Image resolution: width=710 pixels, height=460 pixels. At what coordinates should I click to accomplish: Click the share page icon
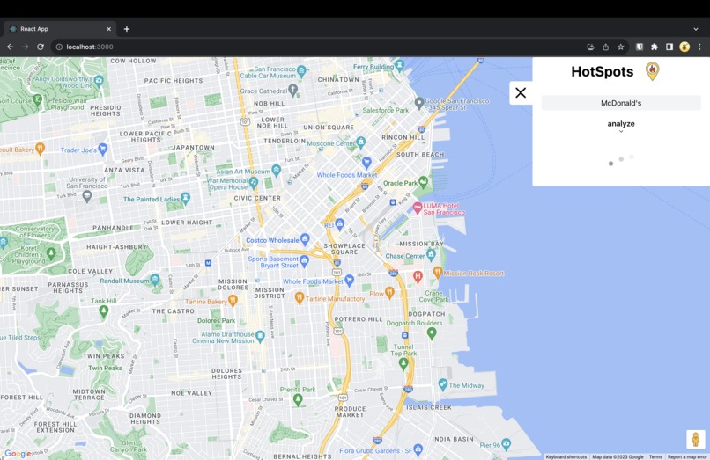click(605, 47)
